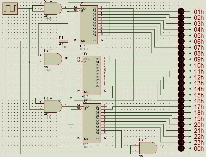Select the clock pulse generator symbol
Image resolution: width=206 pixels, height=157 pixels.
coord(10,8)
